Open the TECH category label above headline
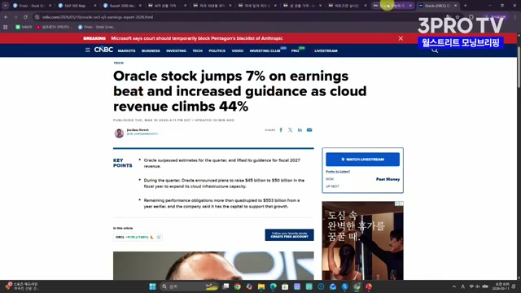The width and height of the screenshot is (521, 293). 118,63
